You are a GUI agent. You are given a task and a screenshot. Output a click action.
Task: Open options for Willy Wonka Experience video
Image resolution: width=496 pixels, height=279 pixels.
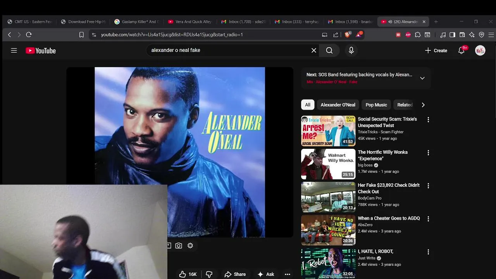point(428,153)
